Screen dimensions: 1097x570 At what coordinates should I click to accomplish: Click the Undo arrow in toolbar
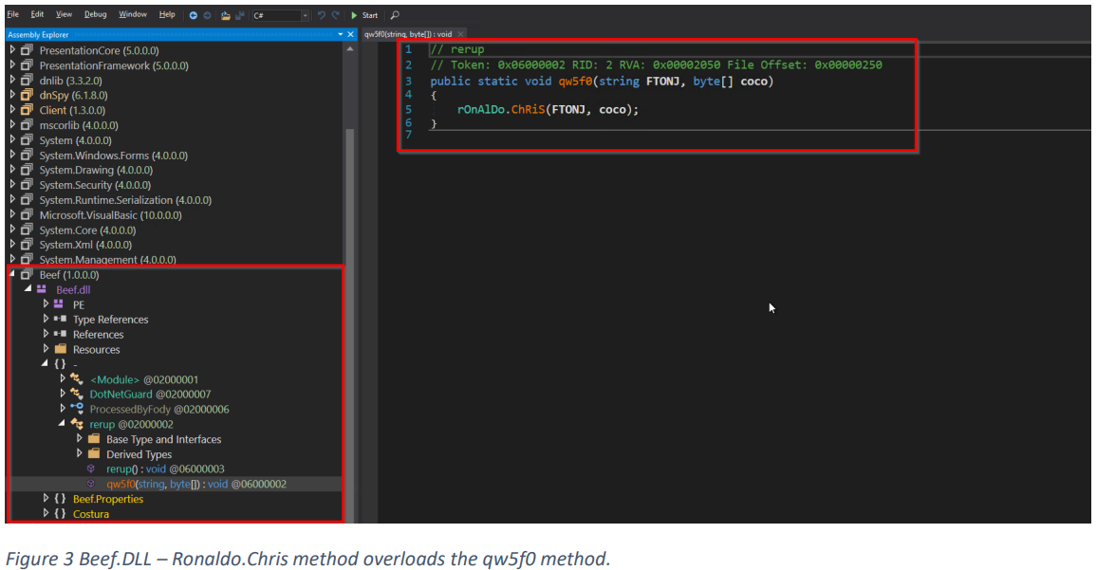click(321, 15)
